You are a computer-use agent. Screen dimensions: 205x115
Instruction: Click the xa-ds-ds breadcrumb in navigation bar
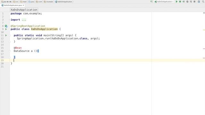tap(6, 2)
